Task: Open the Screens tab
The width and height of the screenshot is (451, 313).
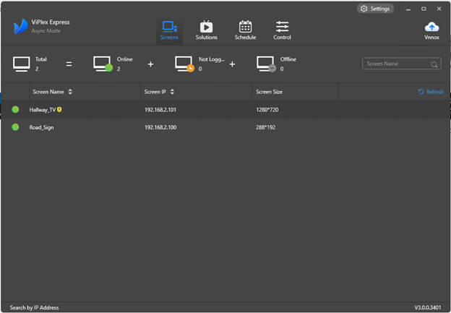Action: (x=169, y=30)
